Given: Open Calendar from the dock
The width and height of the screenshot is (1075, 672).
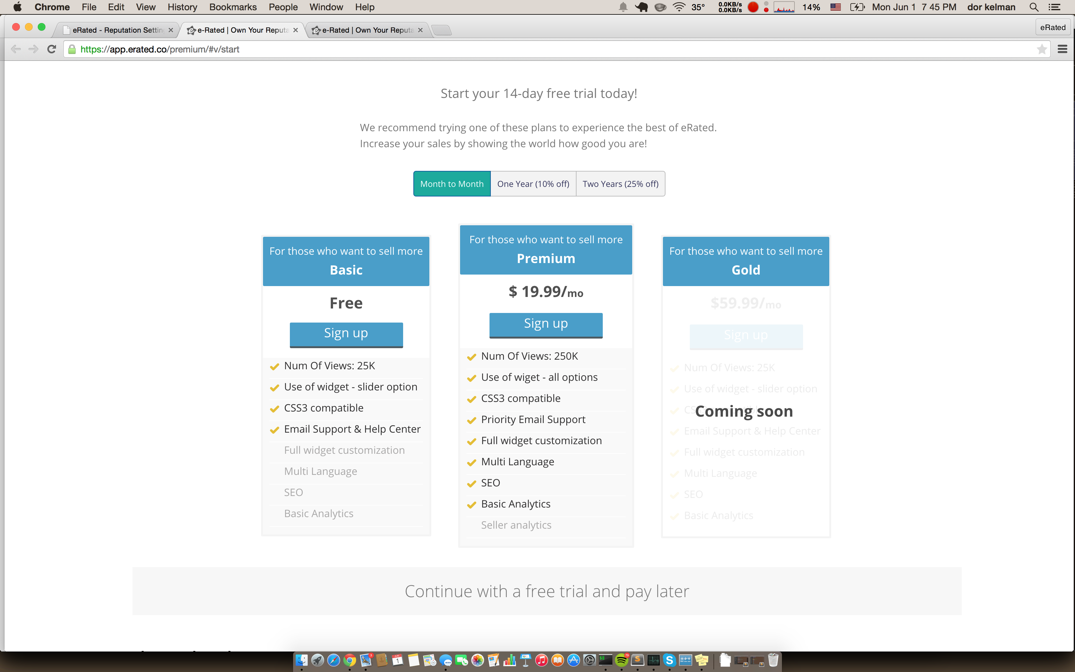Looking at the screenshot, I should 398,660.
